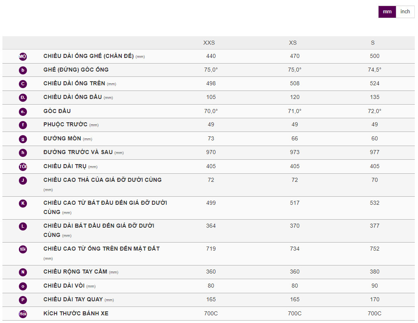Image resolution: width=418 pixels, height=323 pixels.
Task: Click the 'Chiều Rộng Tay Cầm' label
Action: (x=75, y=272)
